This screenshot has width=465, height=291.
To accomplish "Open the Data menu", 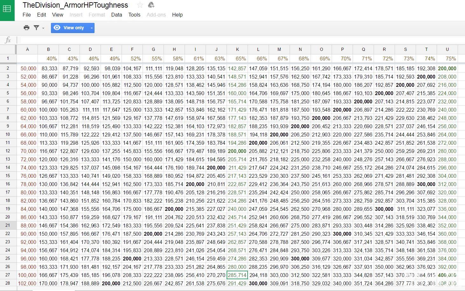I will [x=116, y=15].
